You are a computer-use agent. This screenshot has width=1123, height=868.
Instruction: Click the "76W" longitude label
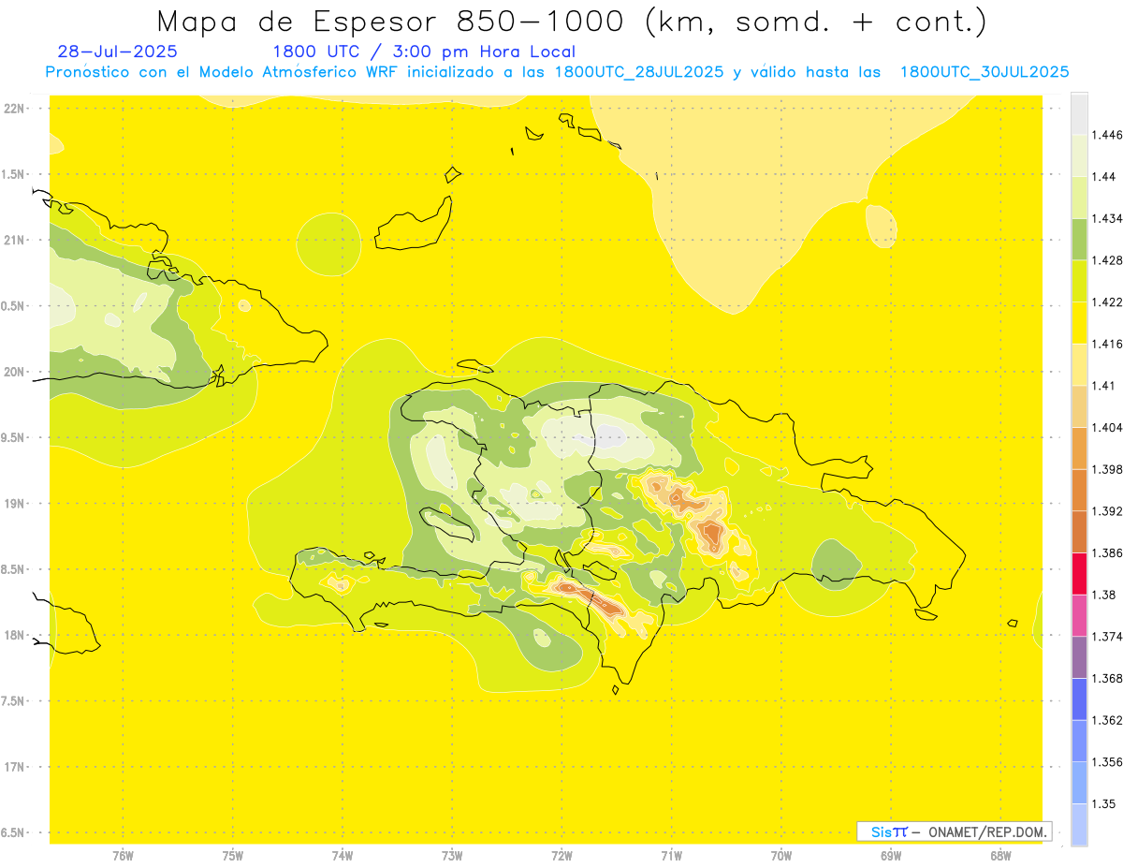pyautogui.click(x=123, y=855)
